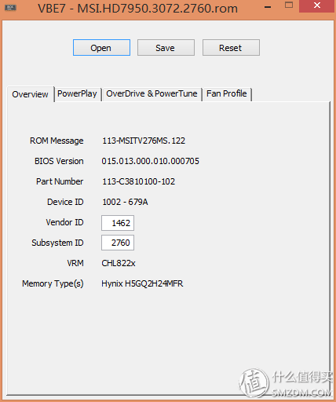This screenshot has height=402, width=336.
Task: Maximize the VBE7 window
Action: (x=289, y=5)
